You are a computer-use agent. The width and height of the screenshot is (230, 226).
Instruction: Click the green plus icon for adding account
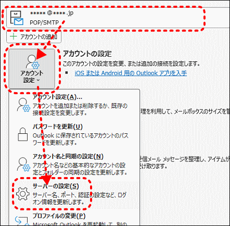[14, 36]
